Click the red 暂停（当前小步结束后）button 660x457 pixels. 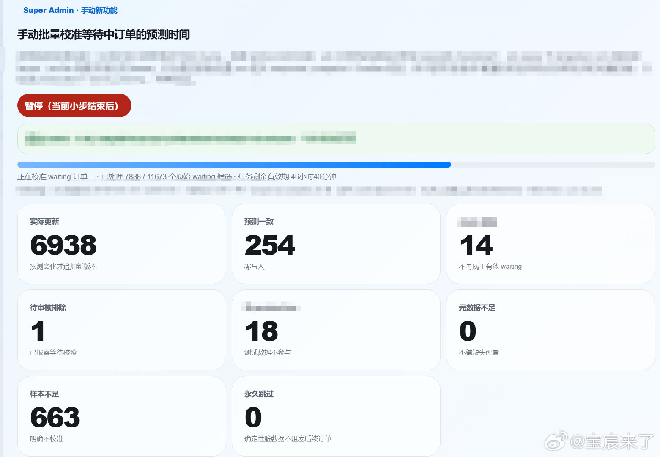click(74, 105)
